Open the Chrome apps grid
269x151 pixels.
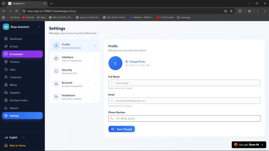click(x=3, y=17)
